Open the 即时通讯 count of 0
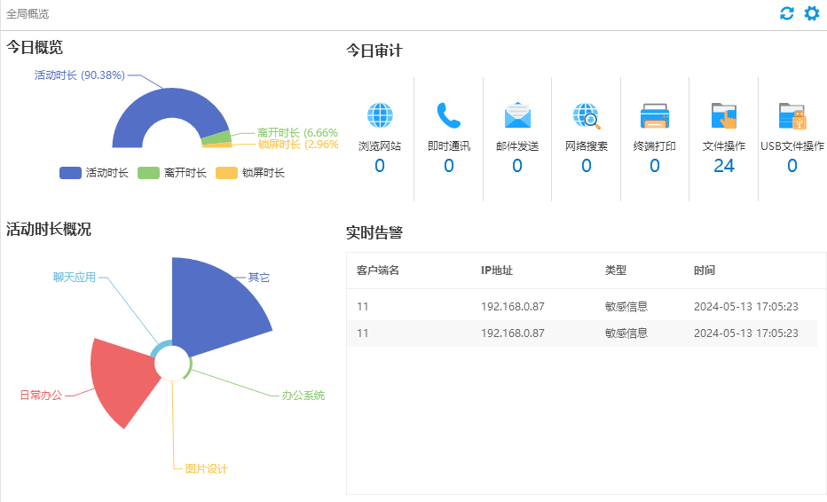827x502 pixels. 449,166
